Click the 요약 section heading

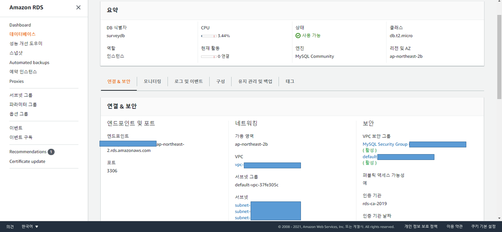click(x=112, y=10)
